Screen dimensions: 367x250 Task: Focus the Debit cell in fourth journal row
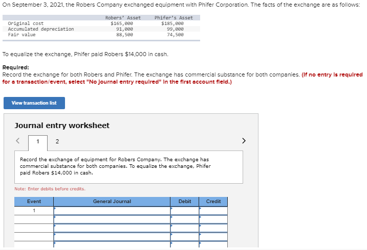[x=185, y=236]
